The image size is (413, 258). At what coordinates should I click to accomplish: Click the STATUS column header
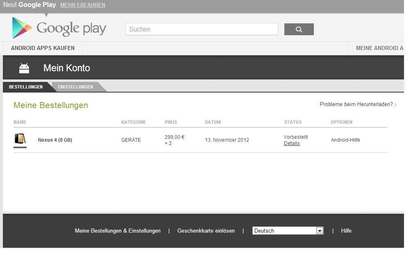(x=293, y=122)
